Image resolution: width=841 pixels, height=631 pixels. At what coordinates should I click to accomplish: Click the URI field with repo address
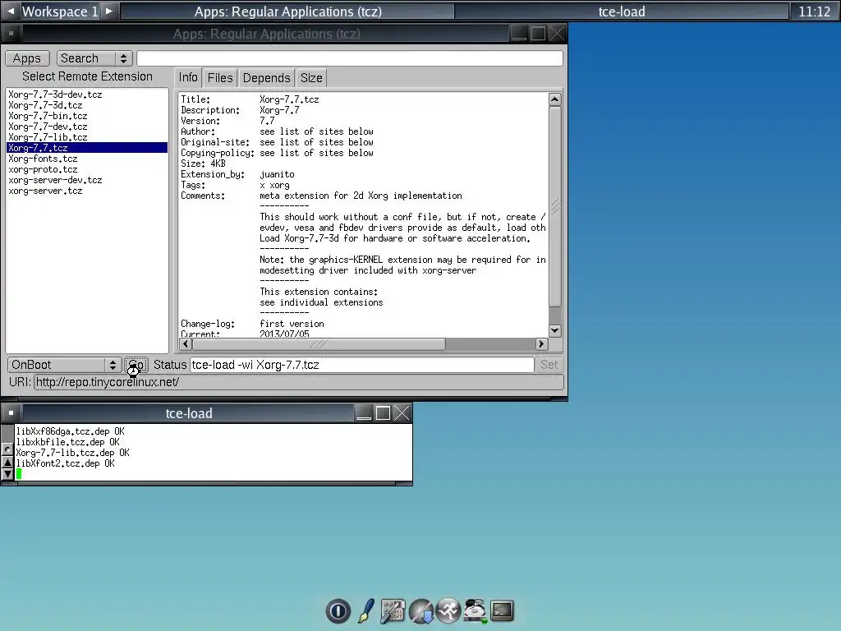tap(298, 382)
